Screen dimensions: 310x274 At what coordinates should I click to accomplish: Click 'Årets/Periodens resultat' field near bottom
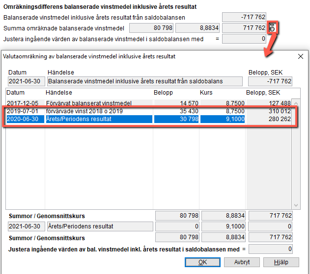[x=100, y=226]
